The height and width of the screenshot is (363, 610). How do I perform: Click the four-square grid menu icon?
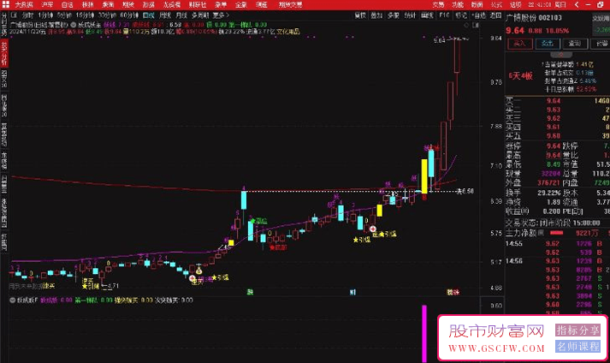click(x=5, y=4)
